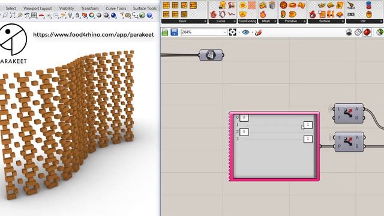Toggle the eye preview icon in Grasshopper toolbar
384x216 pixels.
245,32
